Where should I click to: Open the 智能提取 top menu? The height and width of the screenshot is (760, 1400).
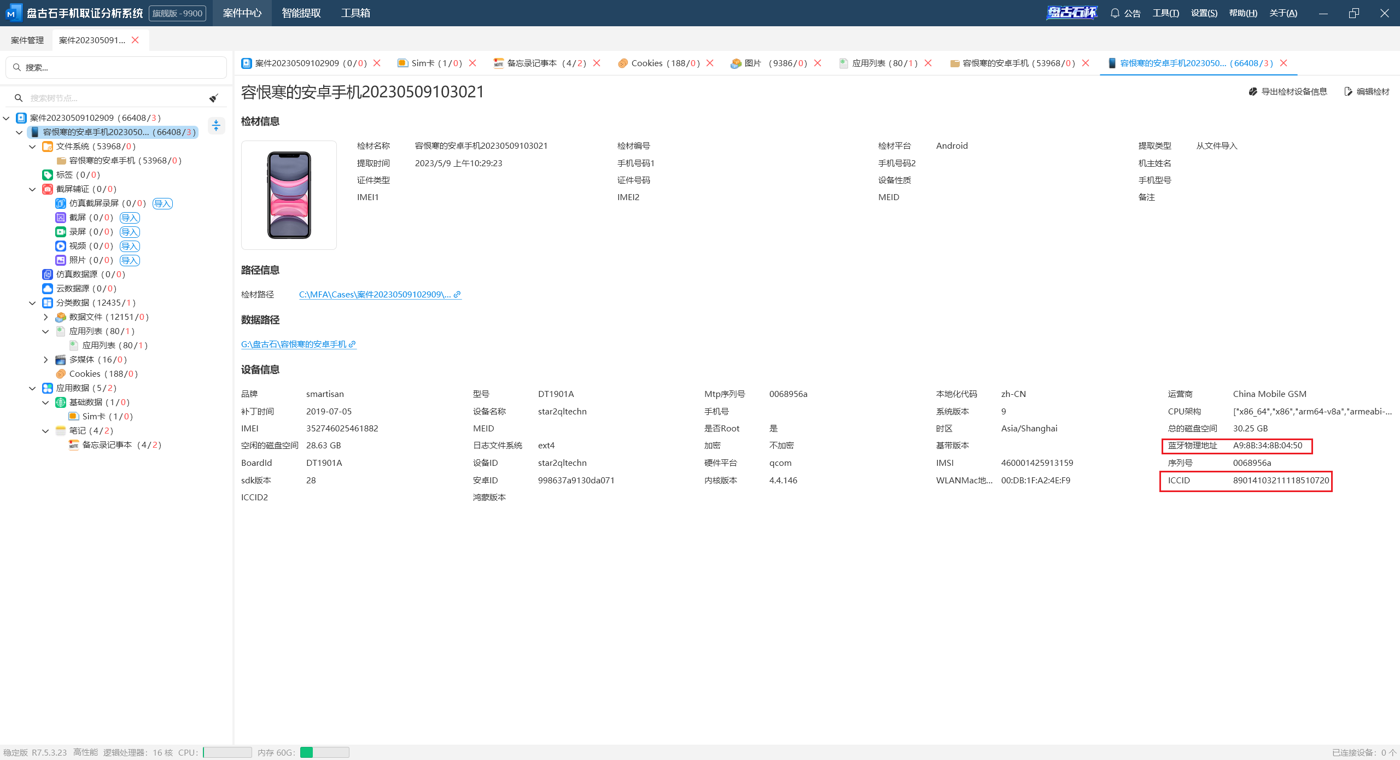301,13
